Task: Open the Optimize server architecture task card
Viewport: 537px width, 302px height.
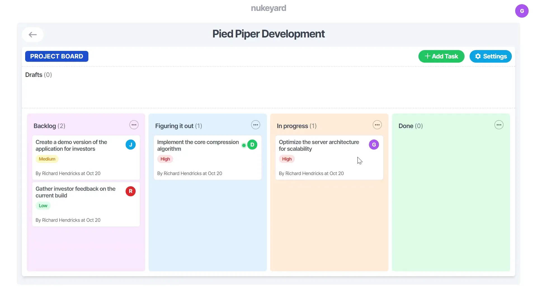Action: point(319,145)
